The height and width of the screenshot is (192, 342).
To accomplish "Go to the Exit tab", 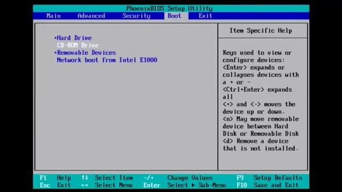I will (205, 16).
